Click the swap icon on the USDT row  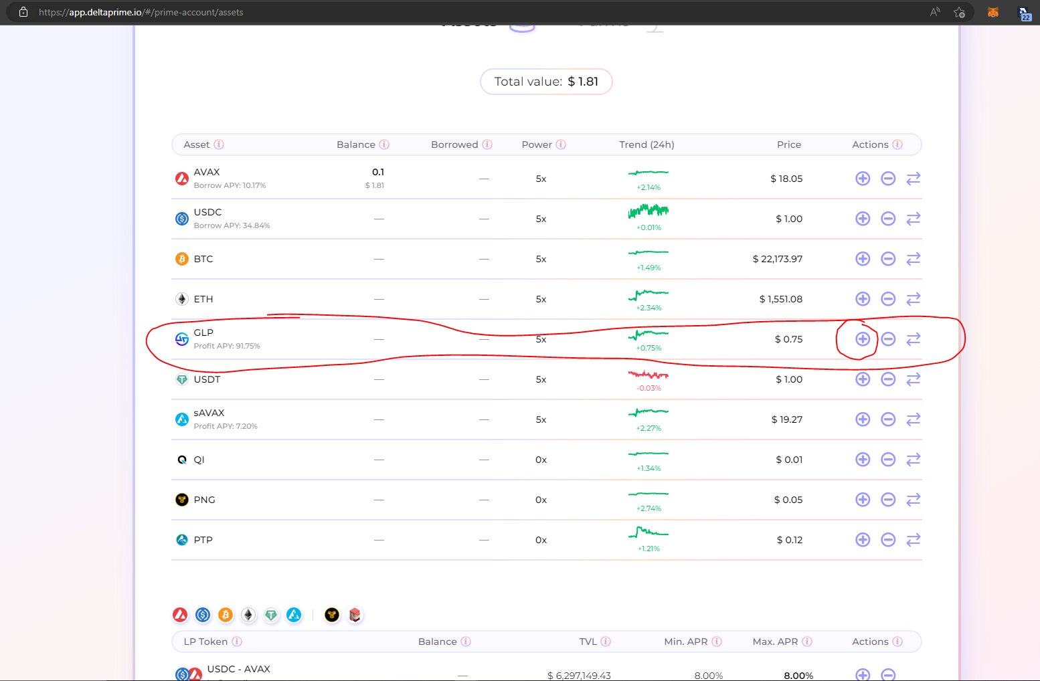pyautogui.click(x=914, y=379)
